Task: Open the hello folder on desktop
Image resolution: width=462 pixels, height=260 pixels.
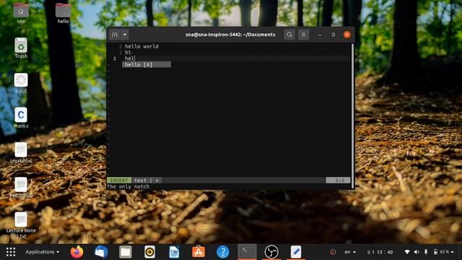Action: click(63, 13)
